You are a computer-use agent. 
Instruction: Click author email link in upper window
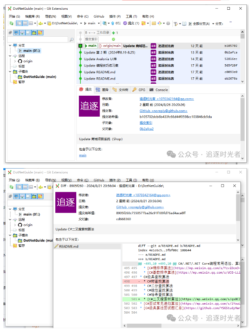pyautogui.click(x=167, y=99)
